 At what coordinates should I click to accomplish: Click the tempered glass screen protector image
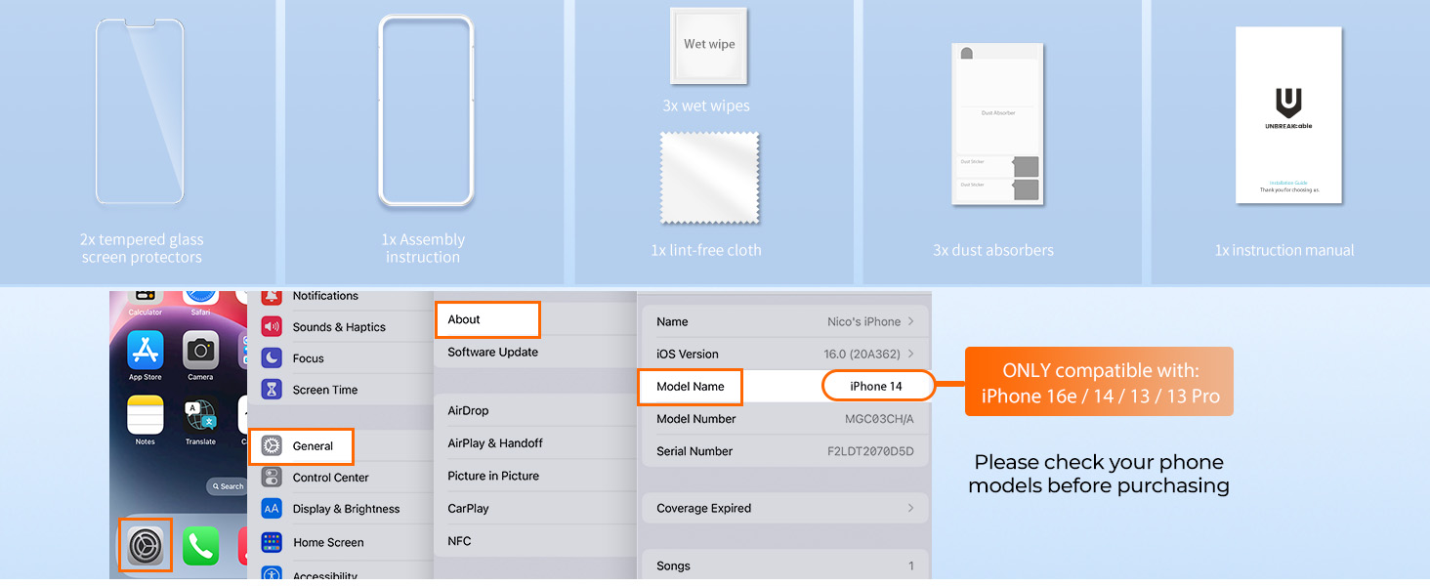pyautogui.click(x=141, y=111)
